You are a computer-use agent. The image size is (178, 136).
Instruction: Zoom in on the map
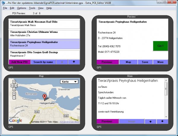pos(14,94)
